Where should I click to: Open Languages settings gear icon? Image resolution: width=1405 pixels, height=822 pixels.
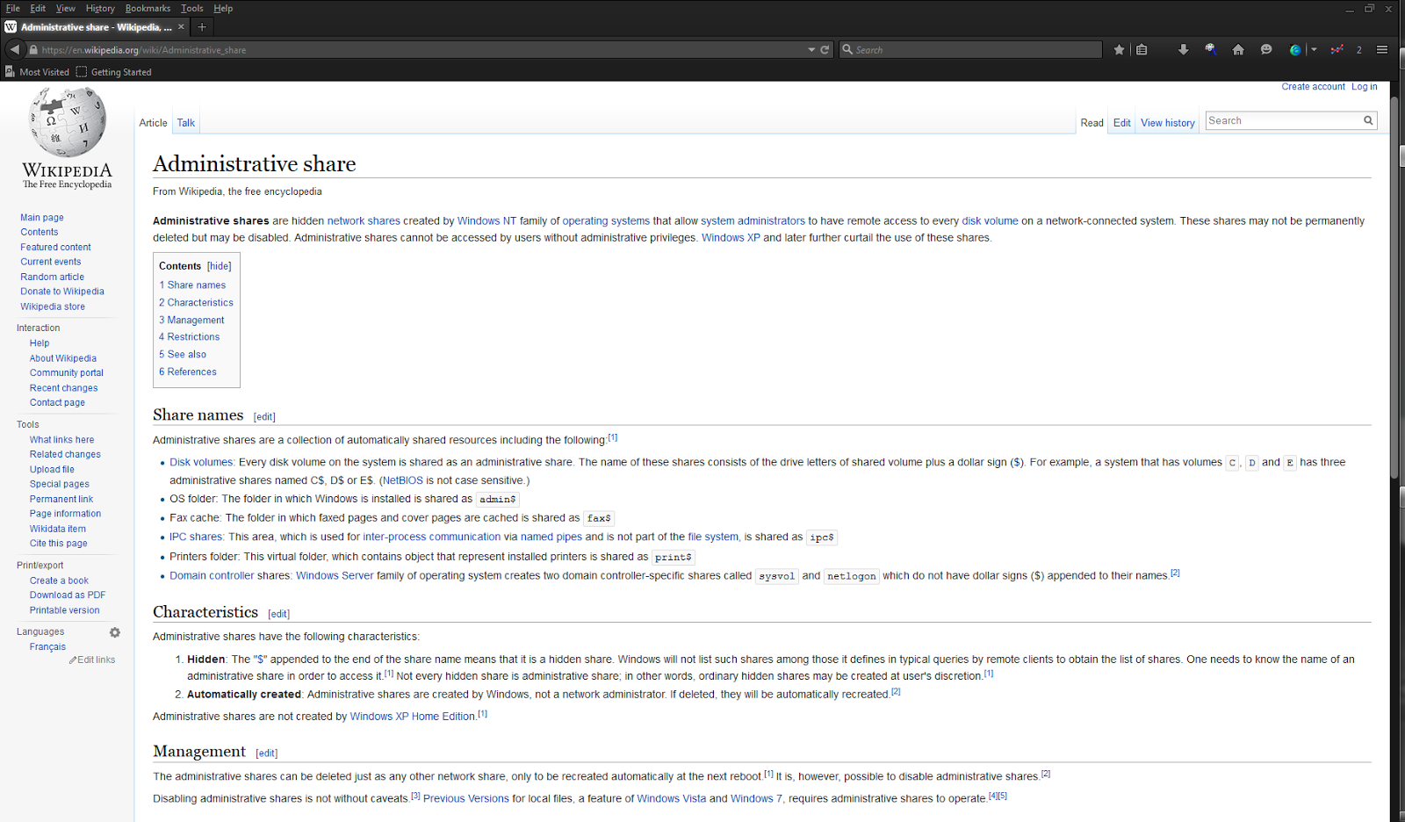pos(115,632)
